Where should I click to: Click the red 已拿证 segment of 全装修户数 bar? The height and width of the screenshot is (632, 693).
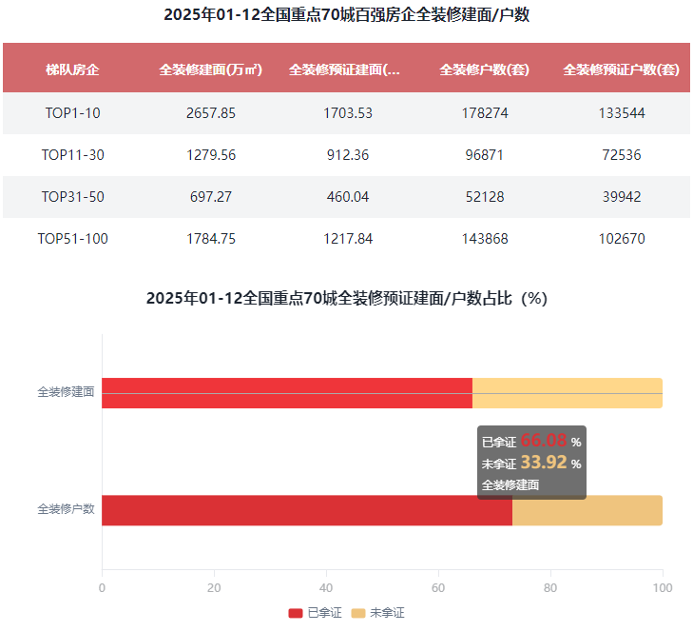306,510
